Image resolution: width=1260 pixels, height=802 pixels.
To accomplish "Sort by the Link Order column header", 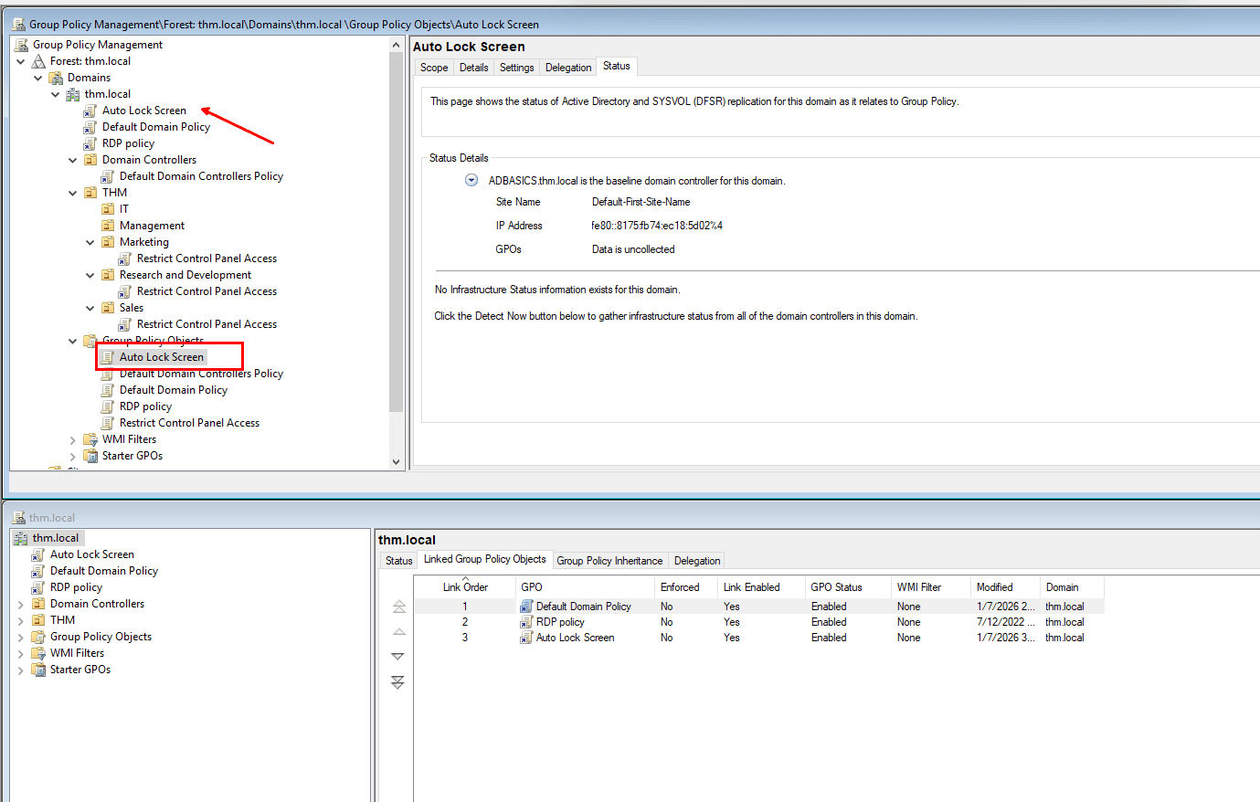I will click(465, 587).
